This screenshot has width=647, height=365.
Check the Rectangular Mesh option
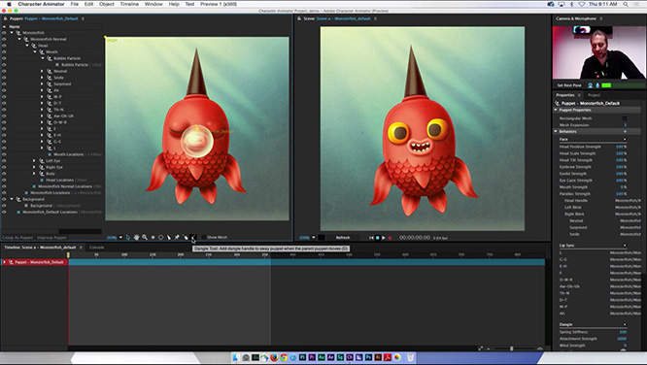625,118
